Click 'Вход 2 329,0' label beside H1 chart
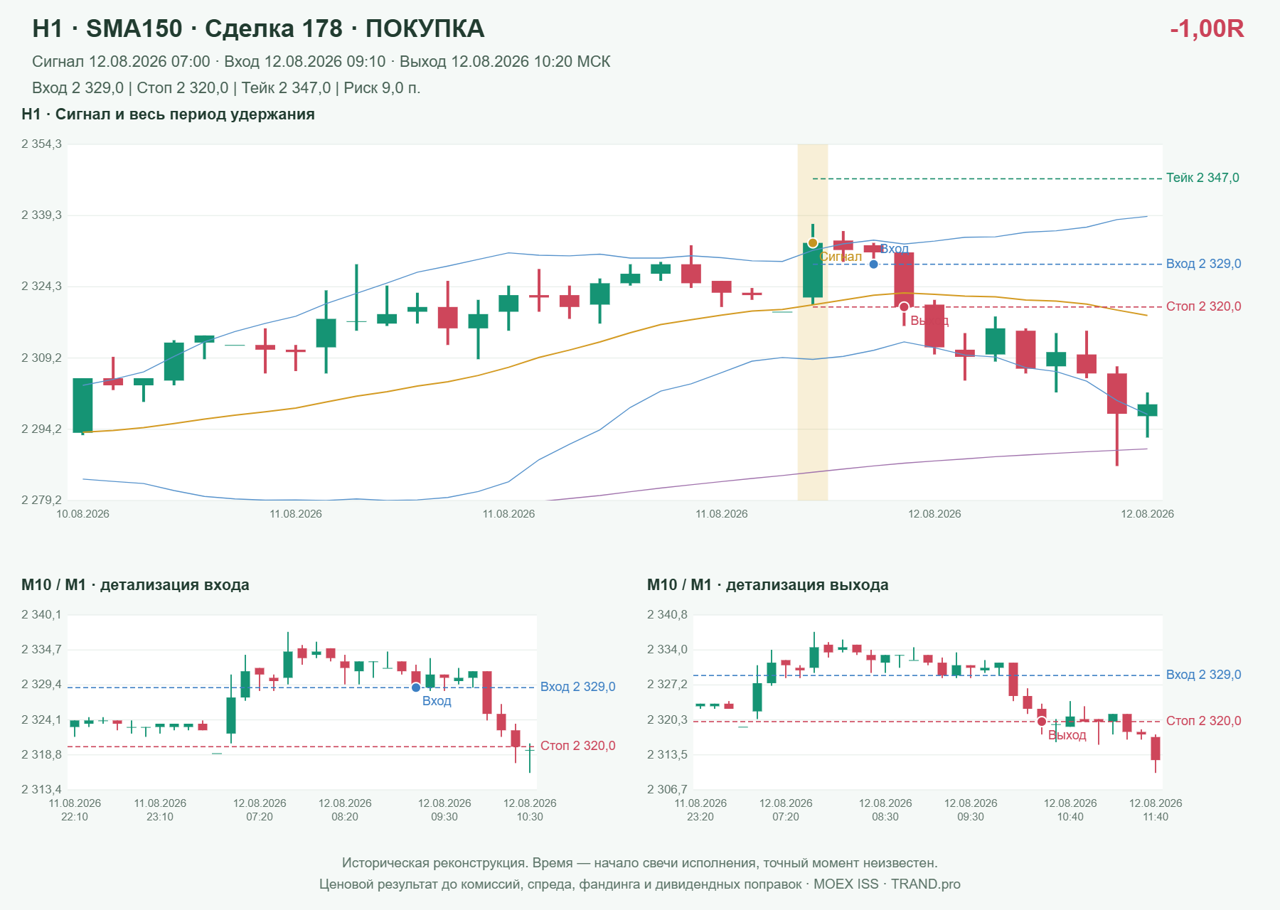The height and width of the screenshot is (910, 1280). (x=1203, y=264)
